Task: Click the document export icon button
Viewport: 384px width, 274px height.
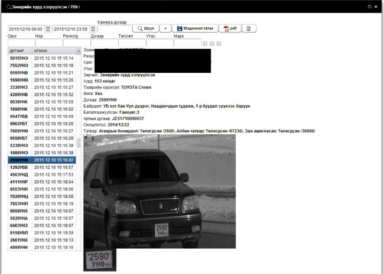Action: (249, 28)
